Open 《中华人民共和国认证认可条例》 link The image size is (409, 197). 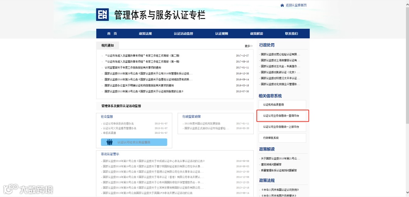[x=280, y=190]
